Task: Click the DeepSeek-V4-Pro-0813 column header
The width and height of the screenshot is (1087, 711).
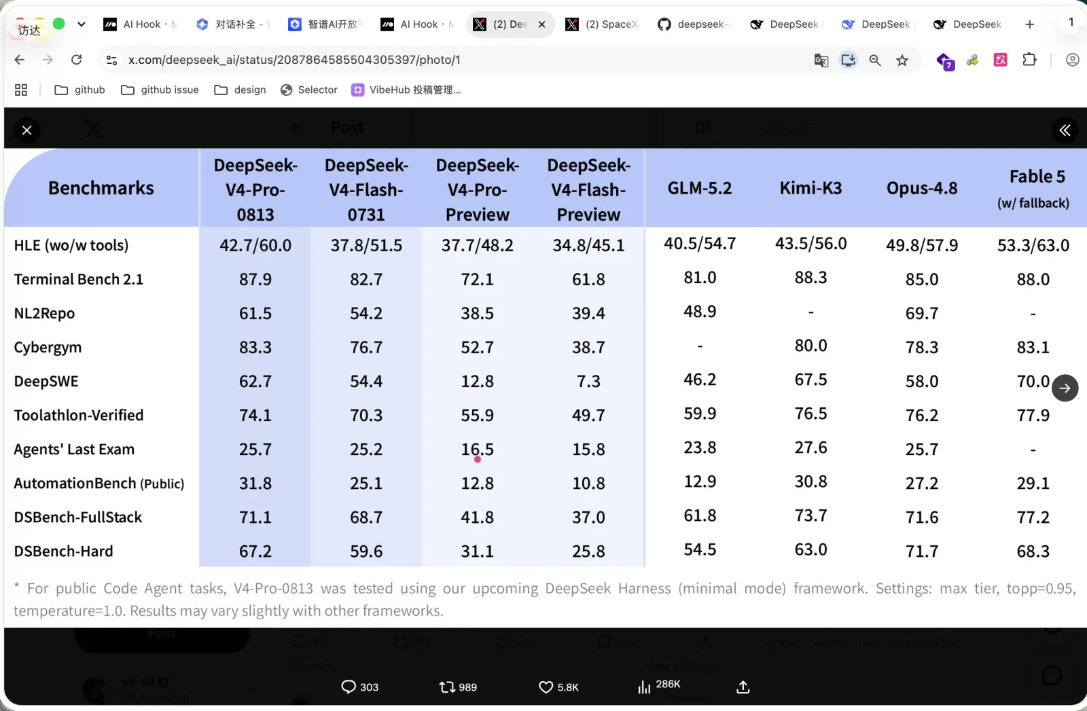Action: tap(255, 189)
